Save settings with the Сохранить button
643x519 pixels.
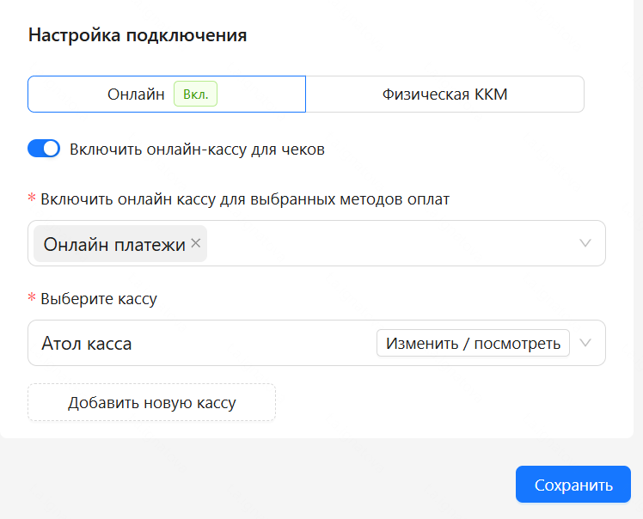tap(573, 484)
